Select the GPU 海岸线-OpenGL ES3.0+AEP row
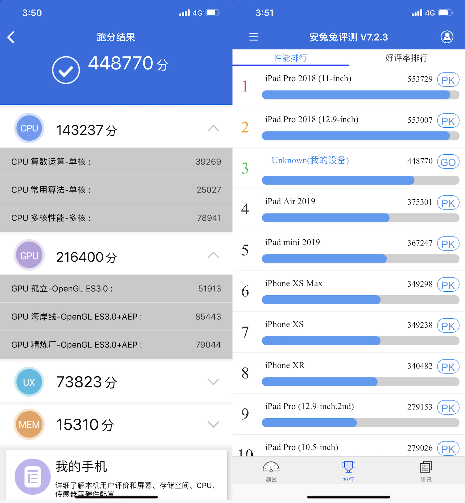Image resolution: width=465 pixels, height=503 pixels. pos(116,317)
